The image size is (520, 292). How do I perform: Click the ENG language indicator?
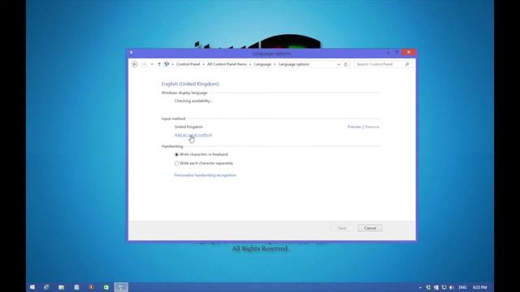point(462,287)
